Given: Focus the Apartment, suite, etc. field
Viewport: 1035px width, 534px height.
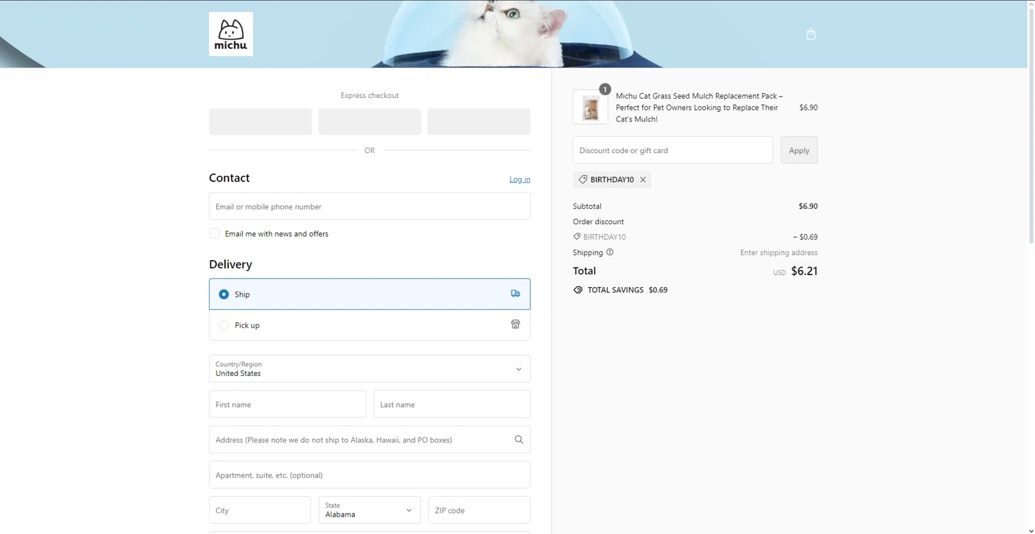Looking at the screenshot, I should point(370,475).
